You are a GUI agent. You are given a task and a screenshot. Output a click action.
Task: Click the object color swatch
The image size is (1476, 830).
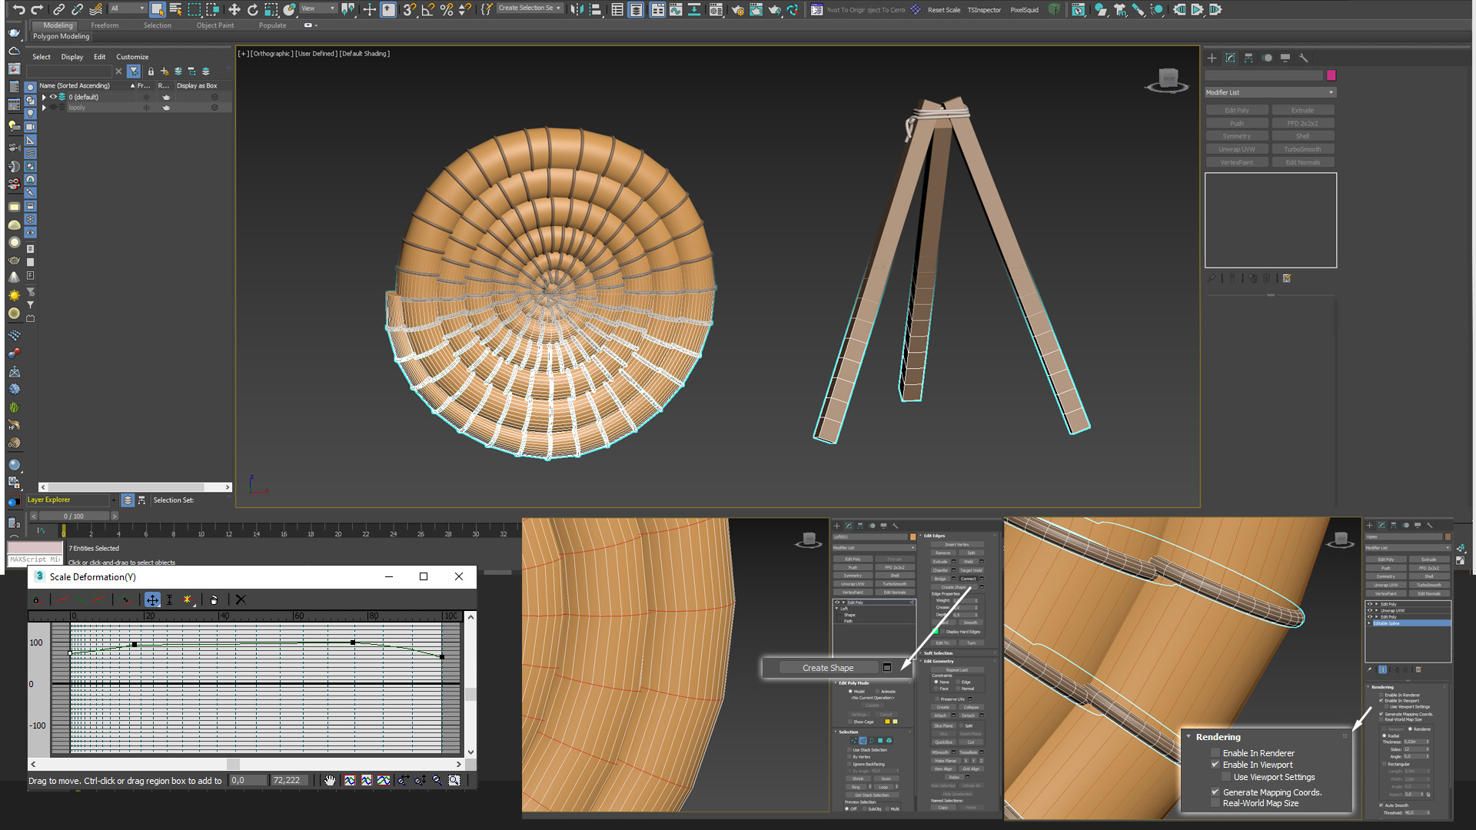point(1331,75)
